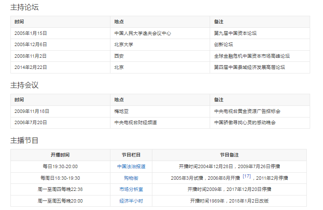323x210 pixels.
Task: Open citation reference [17]
Action: point(247,176)
